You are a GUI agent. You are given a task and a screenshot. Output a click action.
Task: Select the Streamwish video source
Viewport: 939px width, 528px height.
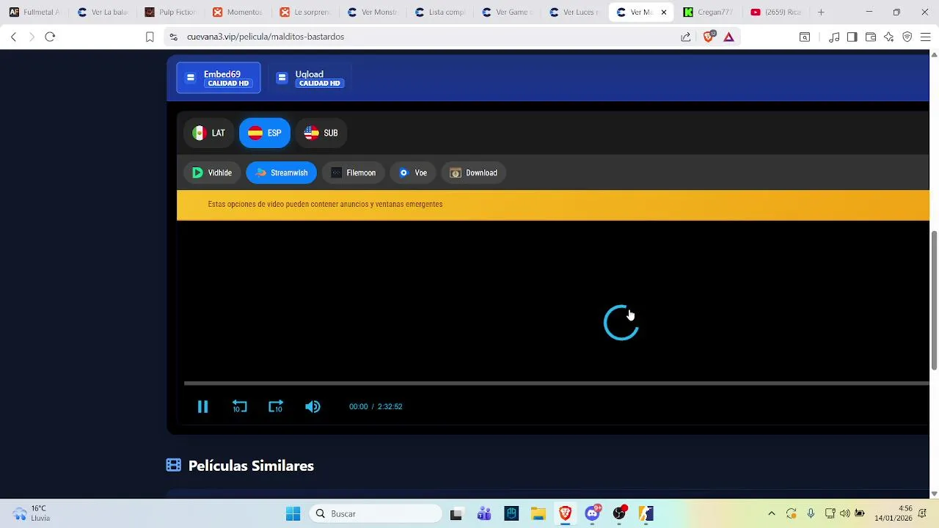pos(282,173)
